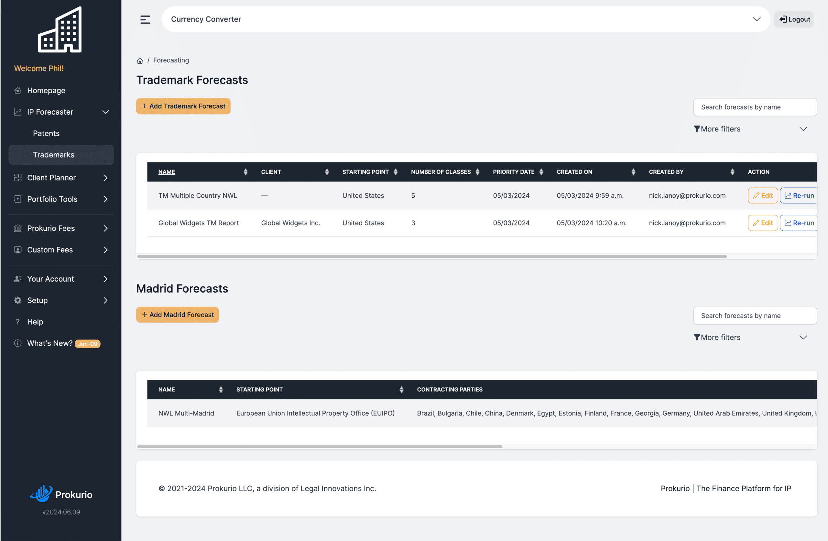Click Trademark table horizontal scrollbar
The height and width of the screenshot is (541, 828).
pyautogui.click(x=432, y=256)
